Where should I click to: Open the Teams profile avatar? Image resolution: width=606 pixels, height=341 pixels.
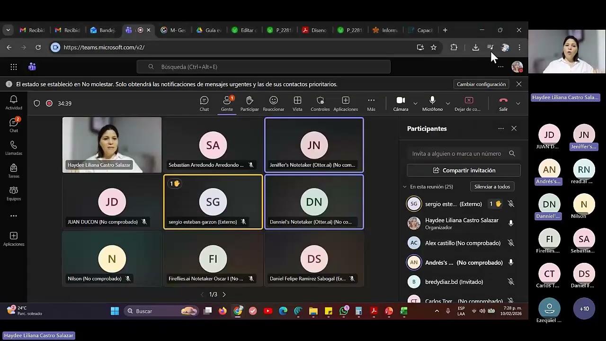pyautogui.click(x=517, y=67)
